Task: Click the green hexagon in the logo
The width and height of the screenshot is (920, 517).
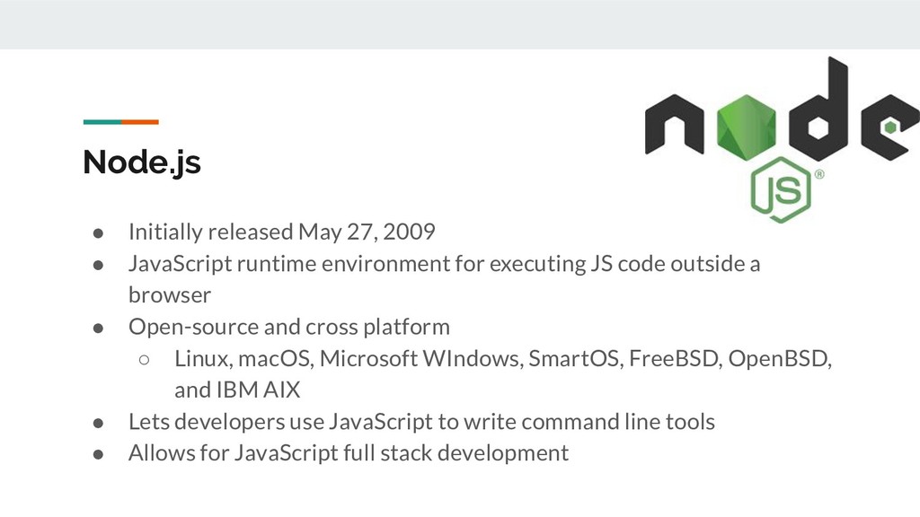Action: (747, 127)
